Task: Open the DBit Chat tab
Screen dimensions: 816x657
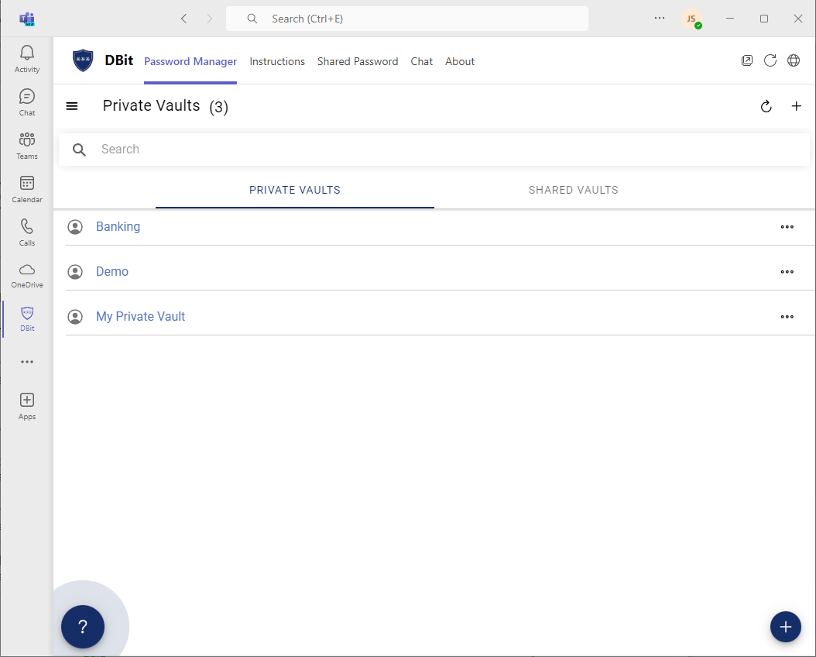Action: [421, 61]
